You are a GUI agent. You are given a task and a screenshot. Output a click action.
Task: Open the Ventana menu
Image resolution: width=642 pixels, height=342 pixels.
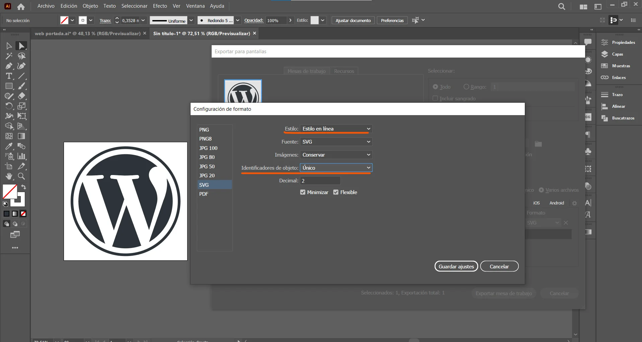coord(196,6)
